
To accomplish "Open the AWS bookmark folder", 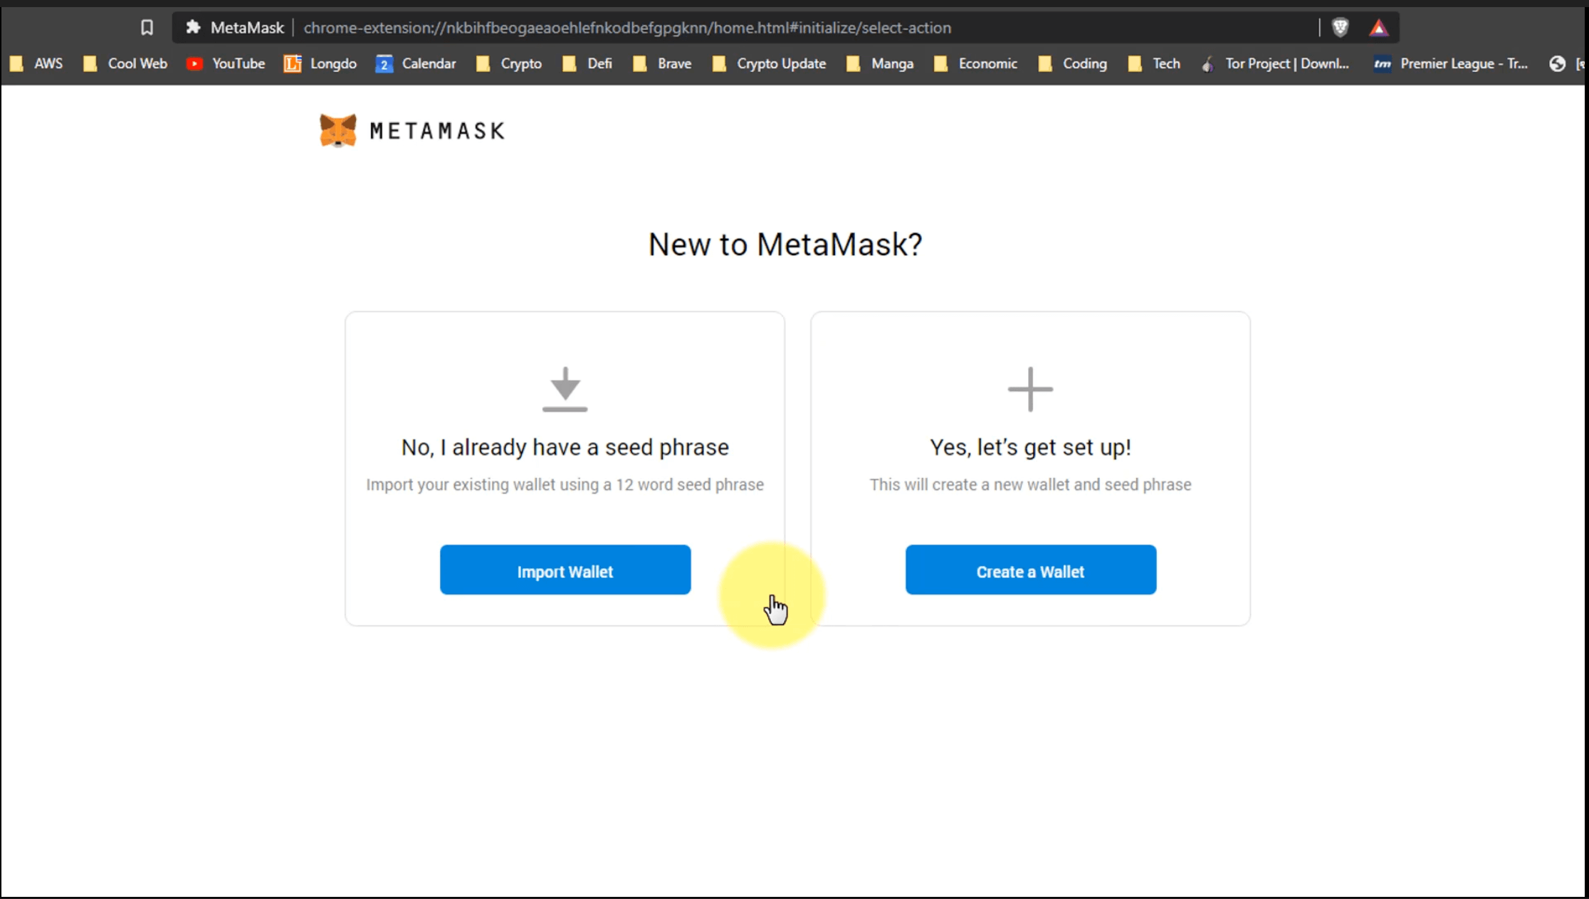I will click(x=36, y=64).
